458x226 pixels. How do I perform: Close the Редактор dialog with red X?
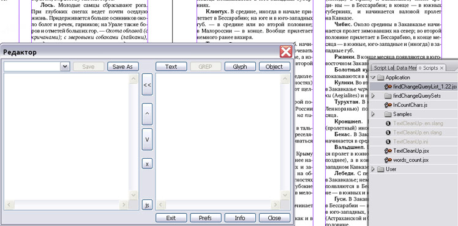pos(286,52)
